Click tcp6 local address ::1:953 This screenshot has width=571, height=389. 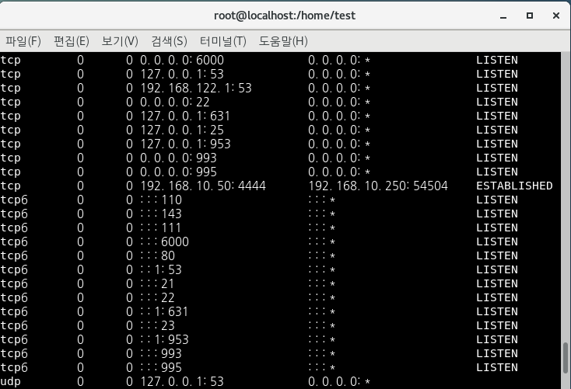point(165,339)
